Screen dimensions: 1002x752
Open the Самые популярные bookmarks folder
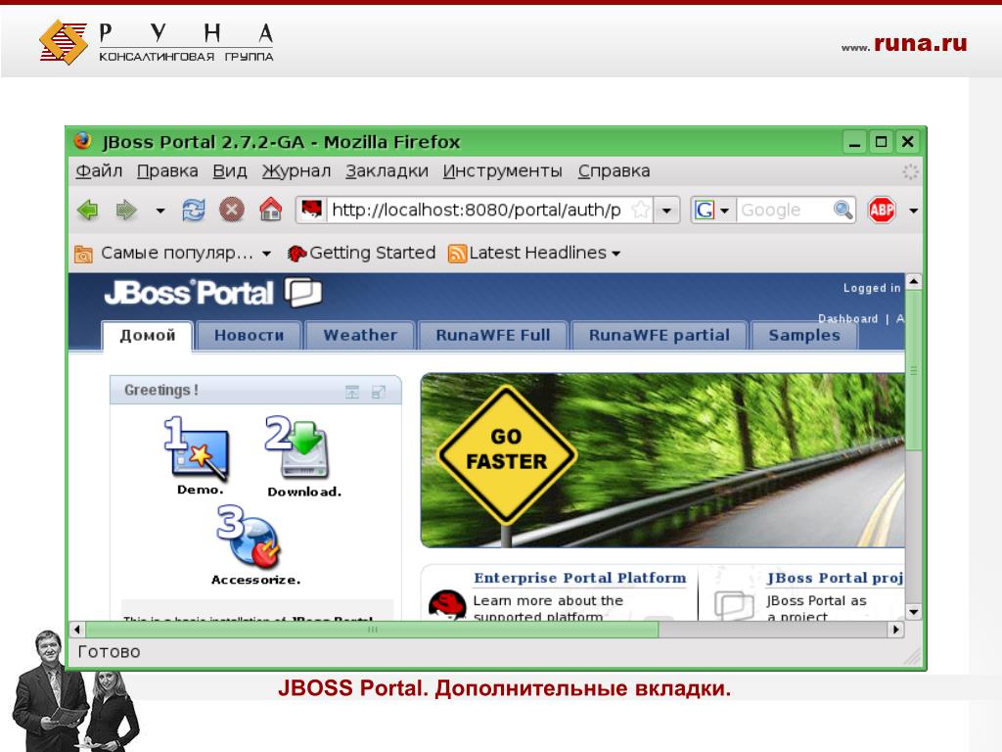(x=173, y=254)
